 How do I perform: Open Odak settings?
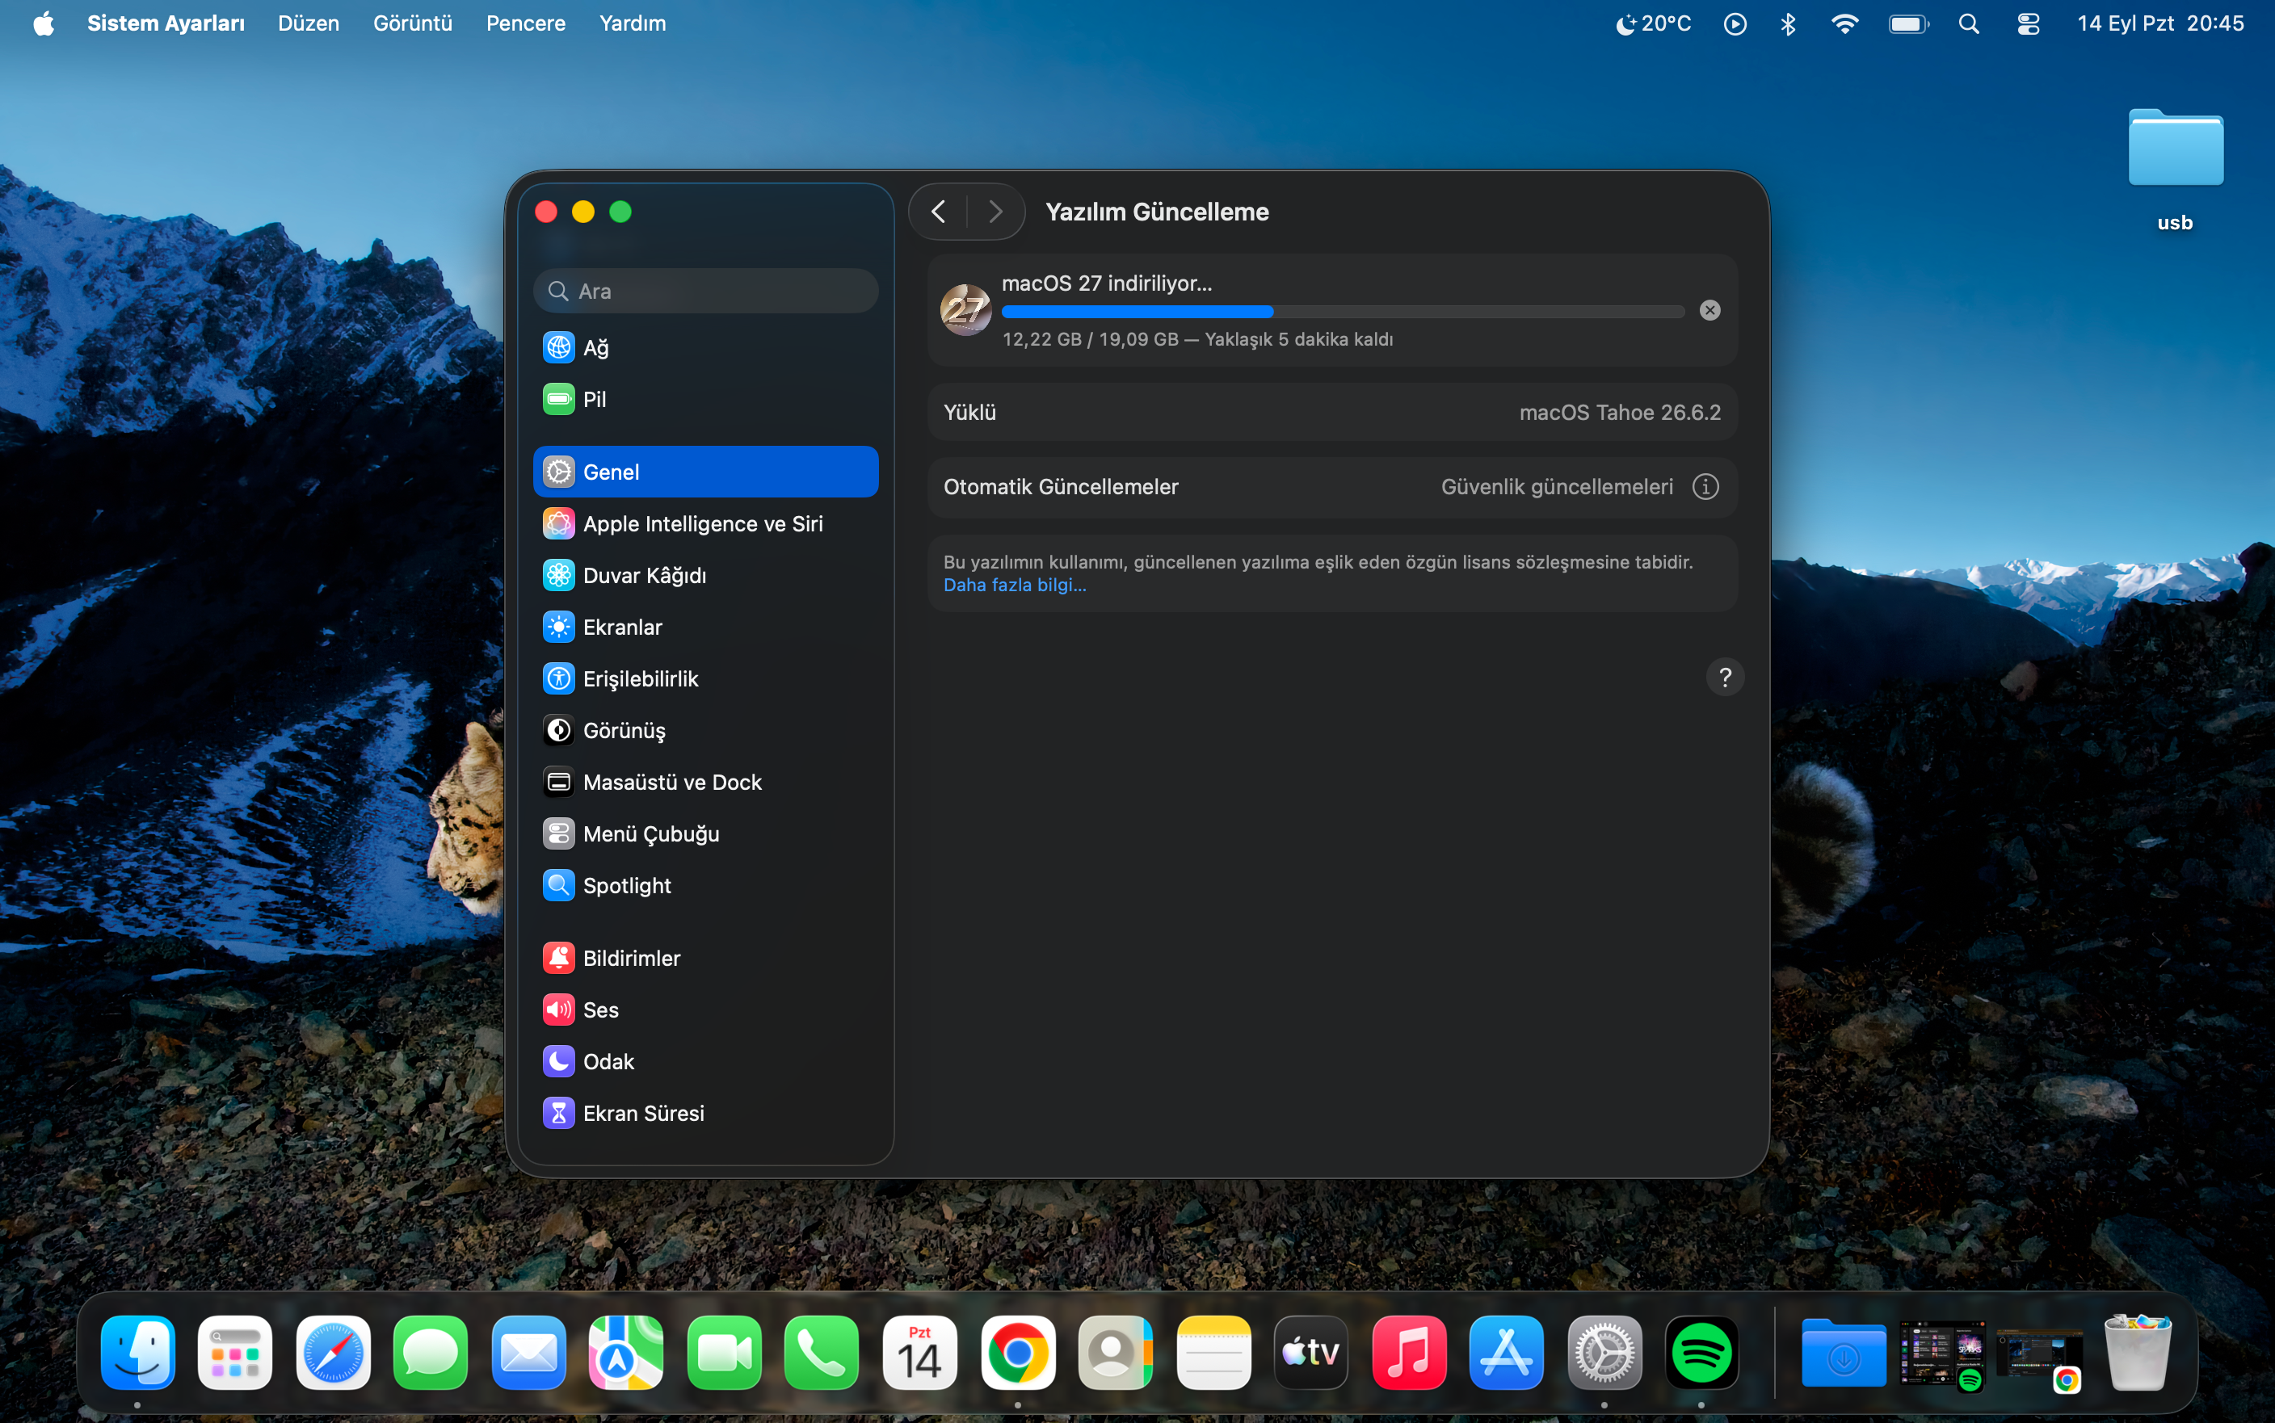[x=705, y=1062]
